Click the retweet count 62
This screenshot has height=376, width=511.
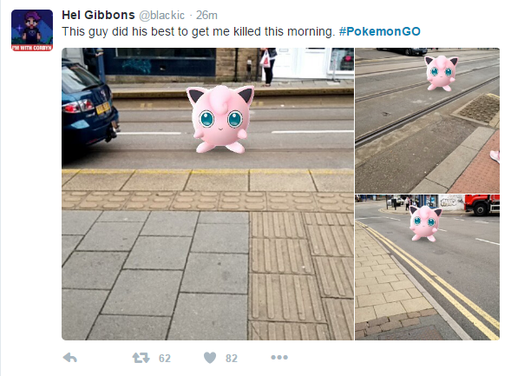coord(165,358)
